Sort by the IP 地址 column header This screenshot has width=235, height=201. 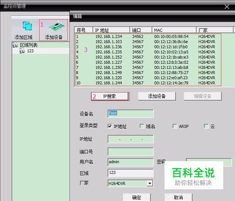[x=111, y=30]
